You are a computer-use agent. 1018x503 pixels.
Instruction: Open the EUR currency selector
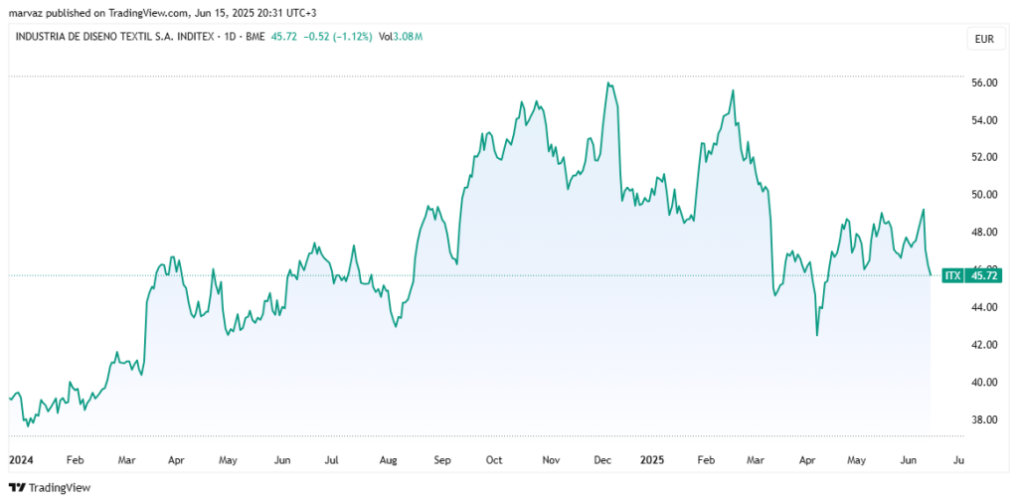click(984, 39)
